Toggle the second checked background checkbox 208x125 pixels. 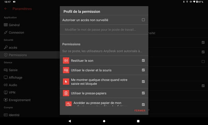[x=203, y=52]
